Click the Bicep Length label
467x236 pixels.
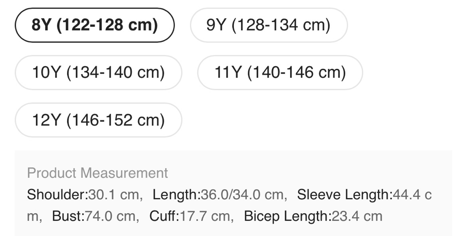(287, 216)
